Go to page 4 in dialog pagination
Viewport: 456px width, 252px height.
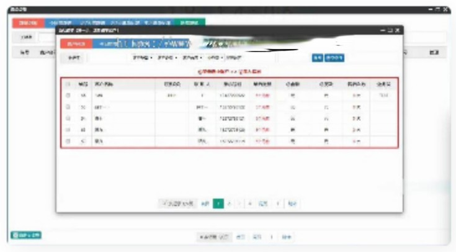tap(250, 204)
